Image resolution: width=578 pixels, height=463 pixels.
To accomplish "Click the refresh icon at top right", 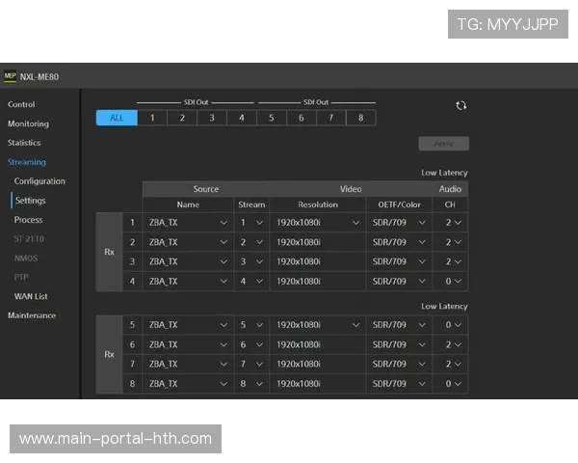I will pos(460,106).
